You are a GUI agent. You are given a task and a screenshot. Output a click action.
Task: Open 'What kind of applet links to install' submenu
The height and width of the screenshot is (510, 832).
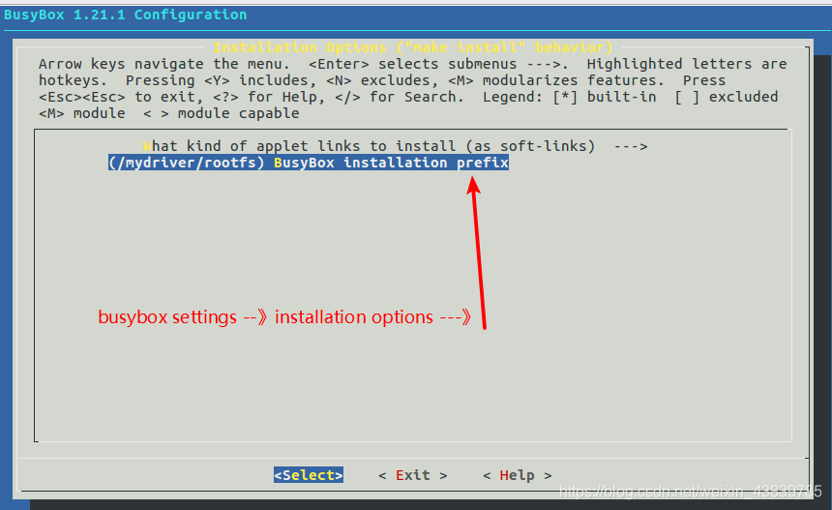(x=395, y=146)
